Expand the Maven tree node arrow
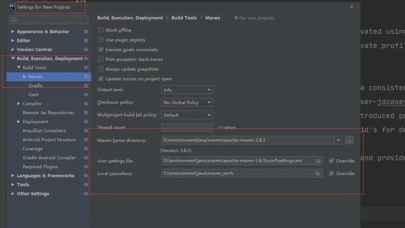405x228 pixels. [25, 77]
